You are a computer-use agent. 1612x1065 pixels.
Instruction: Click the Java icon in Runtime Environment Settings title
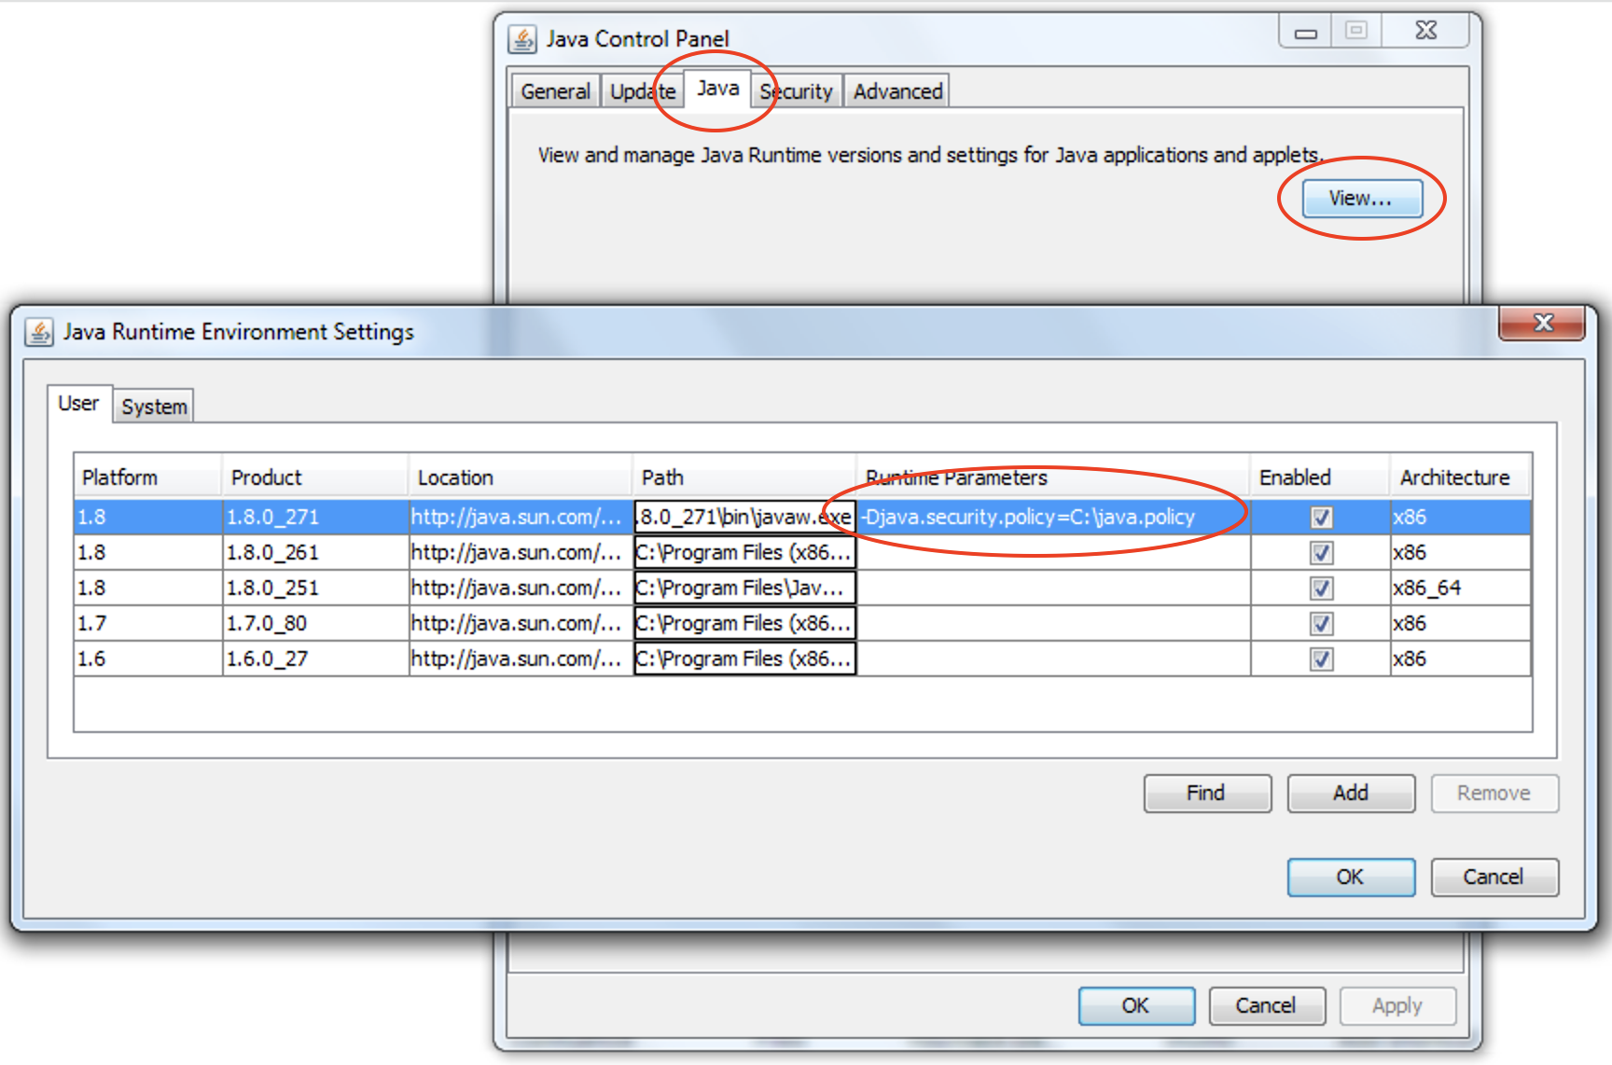coord(39,332)
